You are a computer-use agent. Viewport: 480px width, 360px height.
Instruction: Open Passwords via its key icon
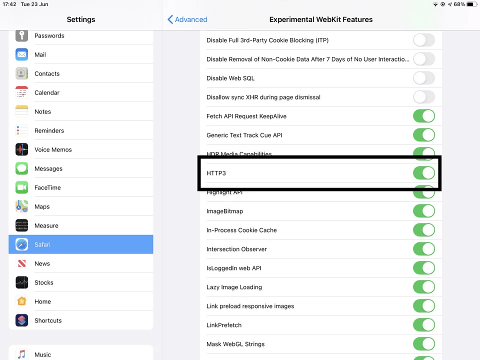(x=21, y=35)
